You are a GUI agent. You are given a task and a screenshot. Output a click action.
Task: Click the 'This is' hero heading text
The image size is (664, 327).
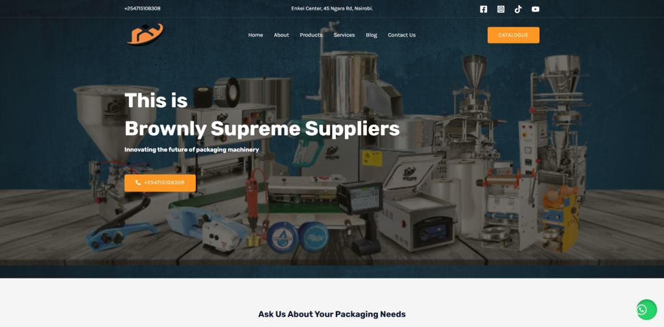156,101
